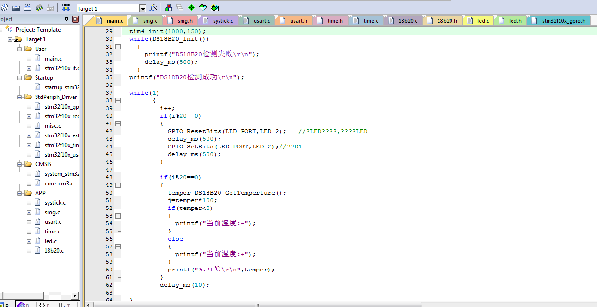The width and height of the screenshot is (597, 307).
Task: Click the Manage Run-Time Environment green diamond icon
Action: tap(192, 8)
